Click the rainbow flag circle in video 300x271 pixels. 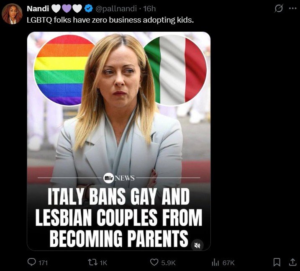[61, 70]
